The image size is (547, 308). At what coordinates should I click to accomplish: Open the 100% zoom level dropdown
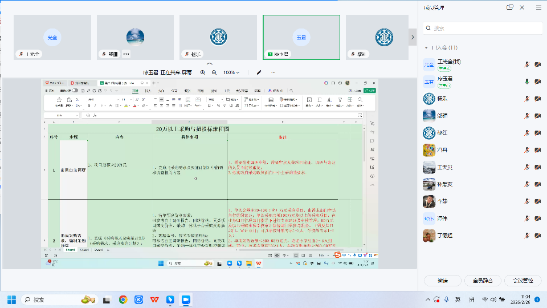pyautogui.click(x=231, y=72)
